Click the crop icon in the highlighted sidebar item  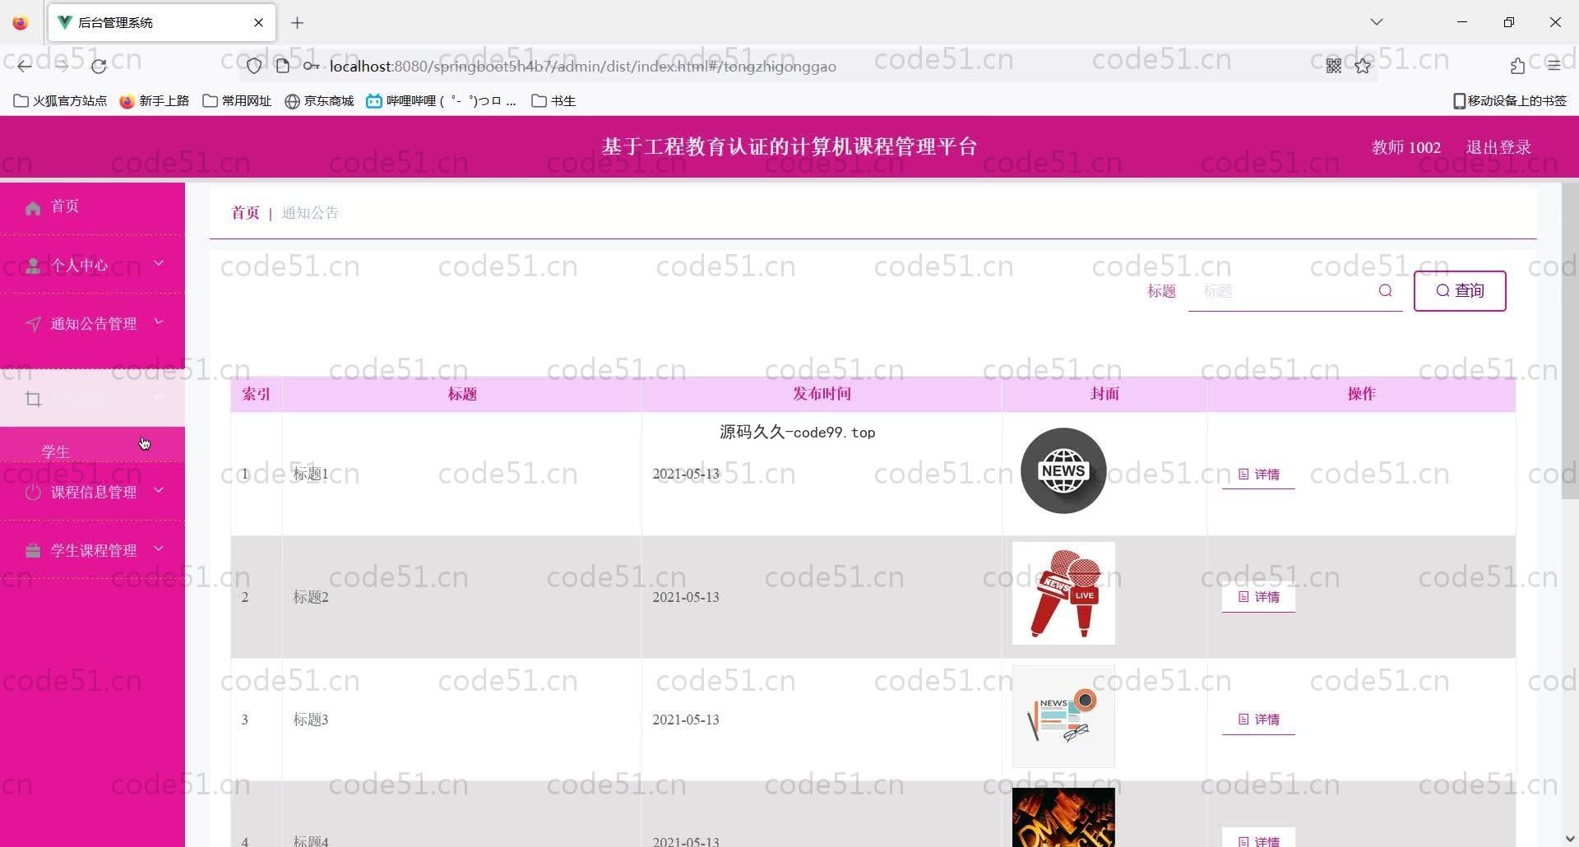[x=34, y=400]
